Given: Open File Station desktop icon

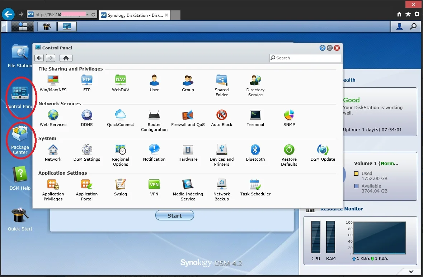Looking at the screenshot, I should (20, 56).
